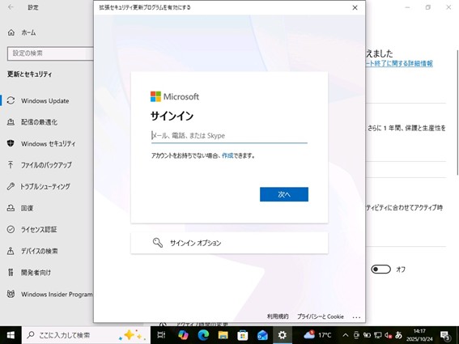Open the notification center icon
The image size is (459, 344).
point(445,335)
